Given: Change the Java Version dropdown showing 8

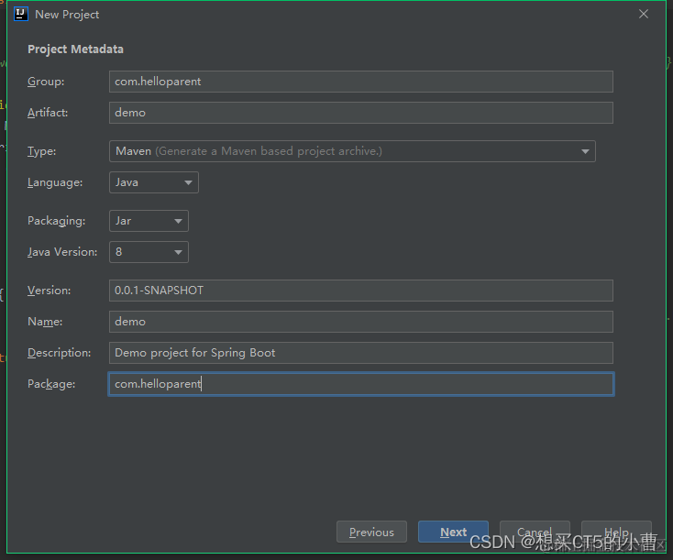Looking at the screenshot, I should tap(149, 252).
